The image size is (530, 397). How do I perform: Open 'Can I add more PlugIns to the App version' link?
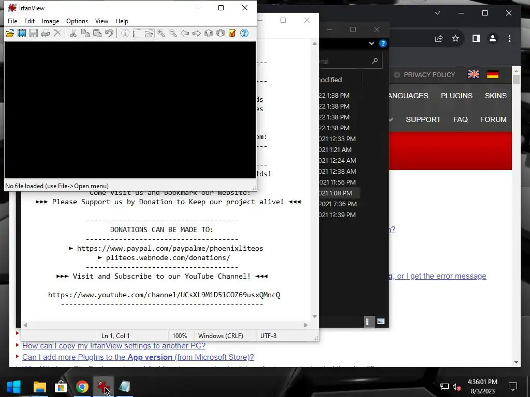tap(138, 357)
